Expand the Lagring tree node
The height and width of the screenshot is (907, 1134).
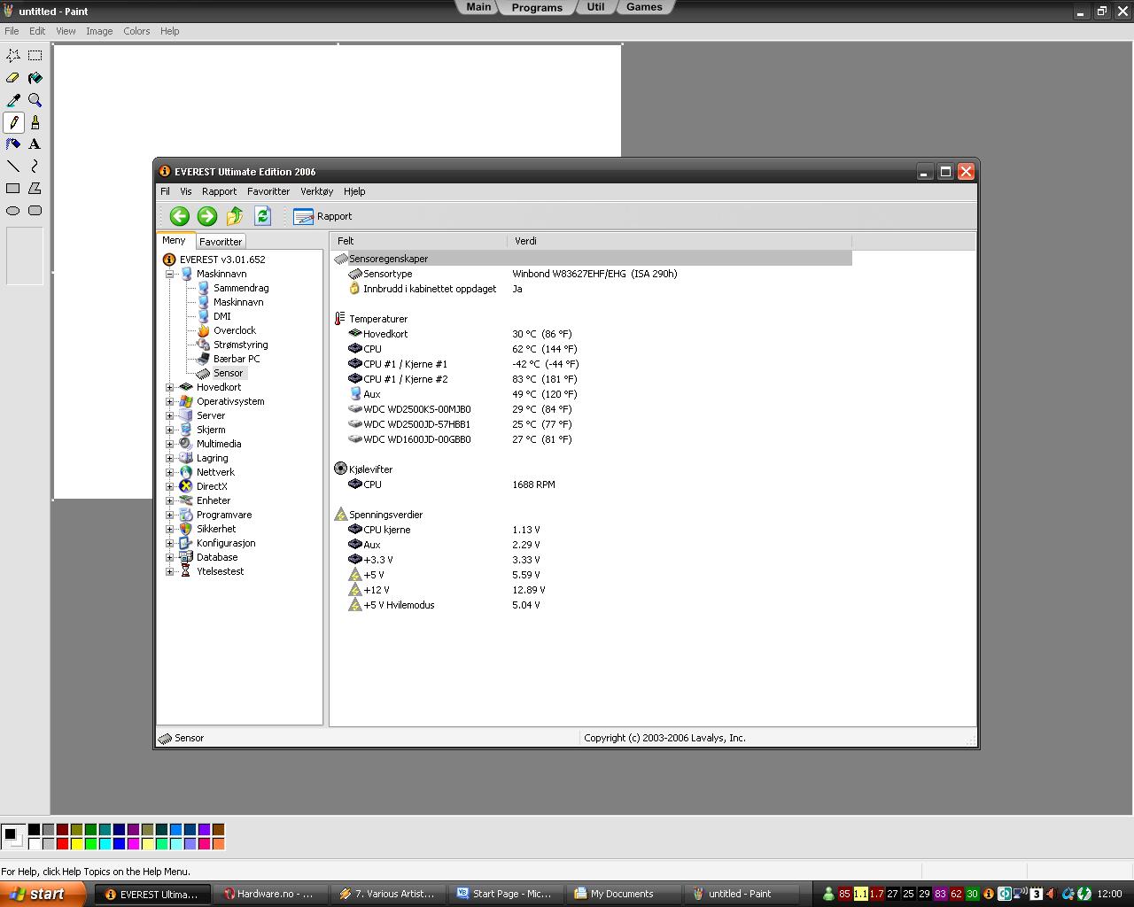coord(170,458)
